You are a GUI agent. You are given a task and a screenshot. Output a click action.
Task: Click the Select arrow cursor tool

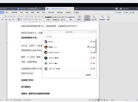pyautogui.click(x=108, y=18)
